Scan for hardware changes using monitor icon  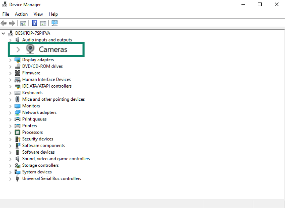click(x=54, y=23)
